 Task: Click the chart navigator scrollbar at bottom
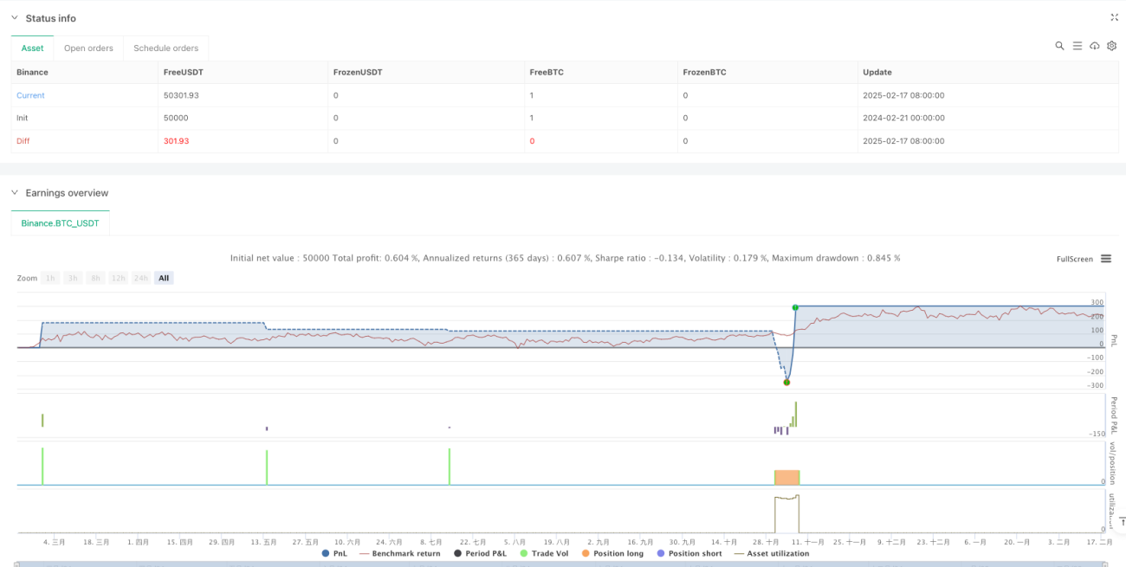click(563, 564)
